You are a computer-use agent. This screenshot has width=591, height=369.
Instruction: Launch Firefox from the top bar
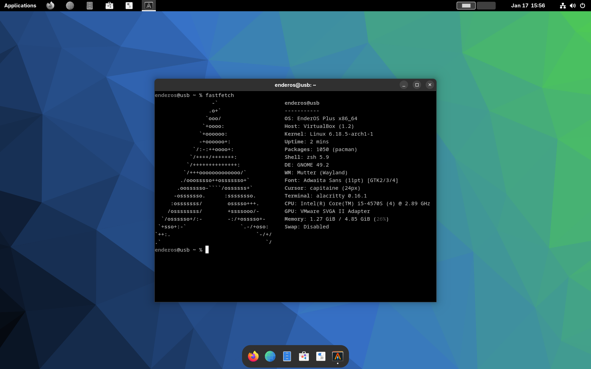(50, 5)
